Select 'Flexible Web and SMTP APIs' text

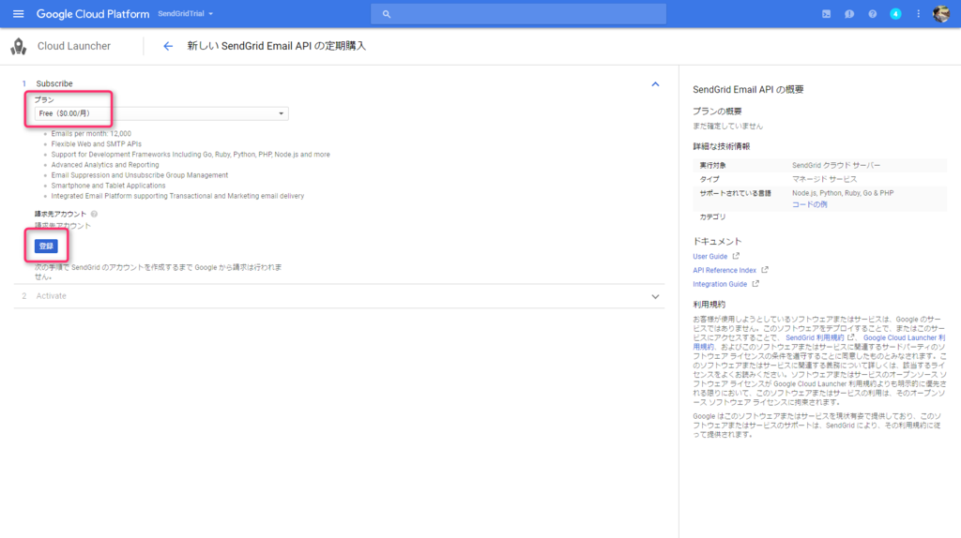(97, 143)
